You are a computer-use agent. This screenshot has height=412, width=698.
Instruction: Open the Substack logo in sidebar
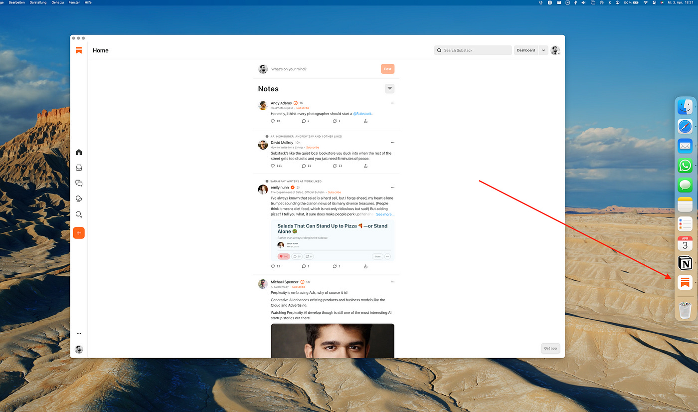[79, 50]
